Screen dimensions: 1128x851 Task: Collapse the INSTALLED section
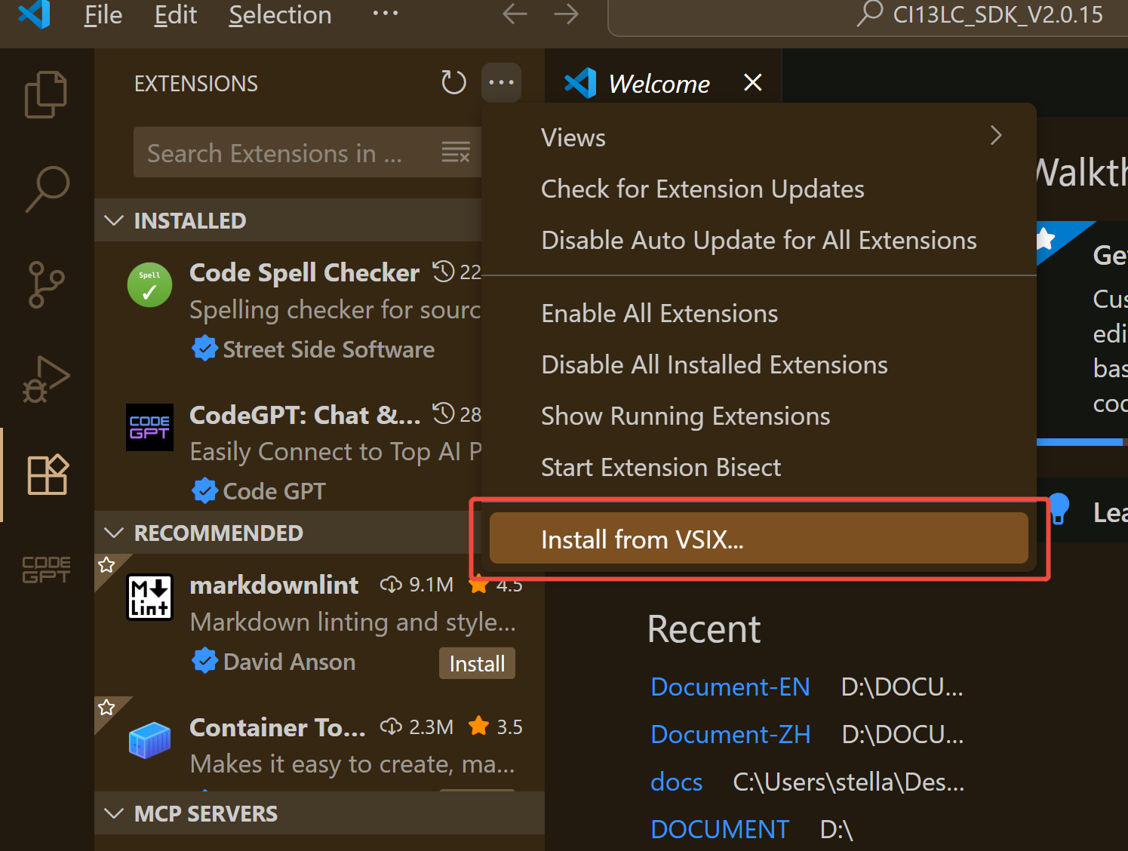115,220
